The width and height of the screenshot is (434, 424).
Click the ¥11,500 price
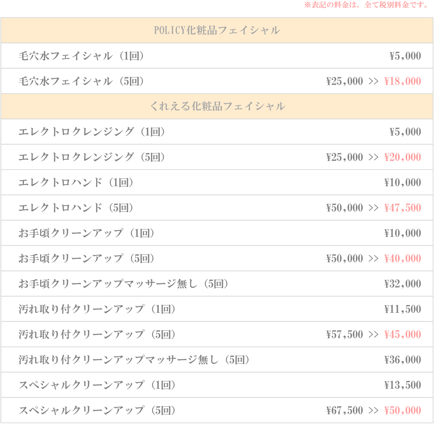(x=403, y=309)
